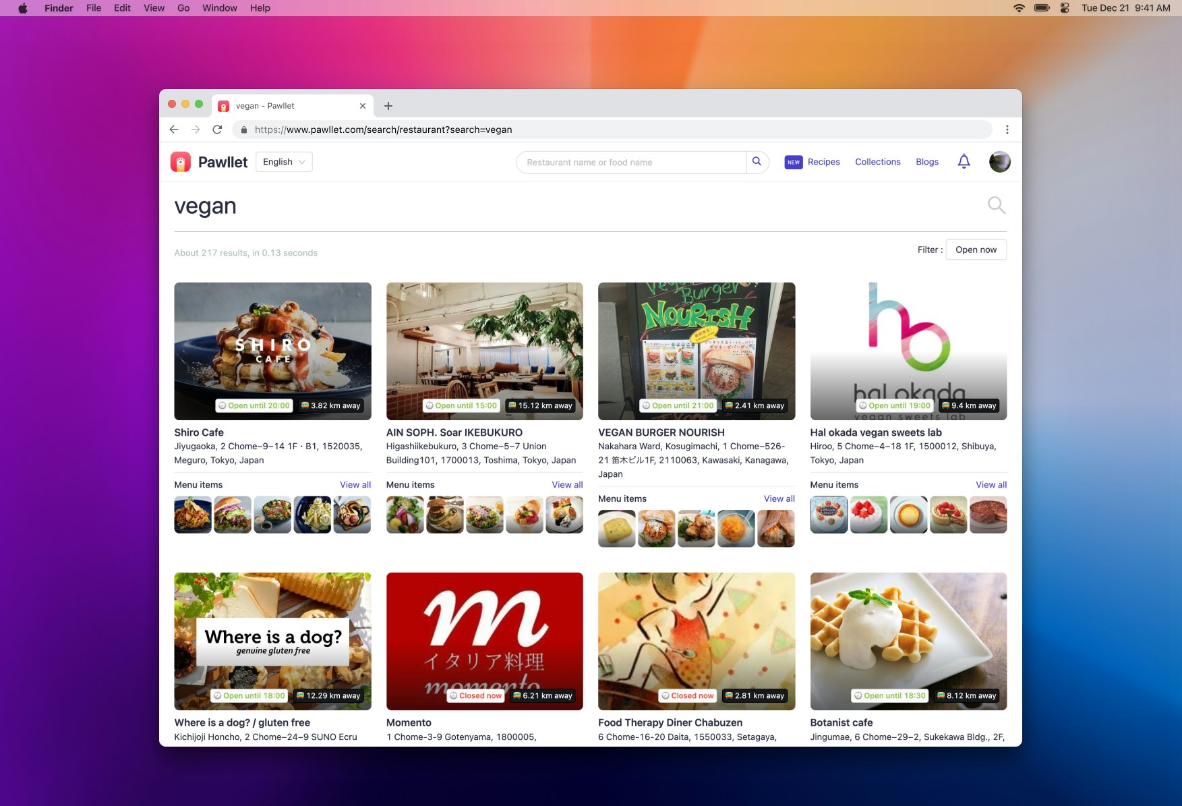This screenshot has width=1182, height=806.
Task: Click the Wi-Fi status icon
Action: tap(1019, 8)
